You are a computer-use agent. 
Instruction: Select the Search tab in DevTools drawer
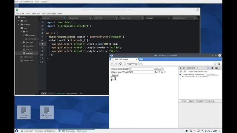(x=191, y=101)
